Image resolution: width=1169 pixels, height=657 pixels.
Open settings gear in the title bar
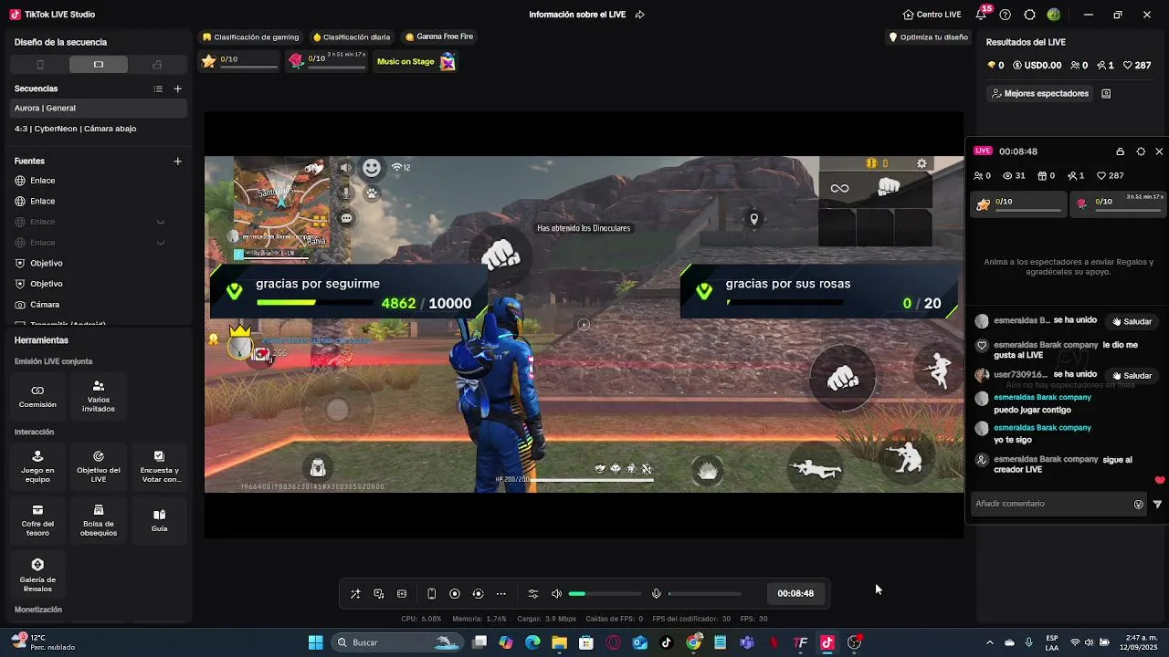(x=1029, y=15)
